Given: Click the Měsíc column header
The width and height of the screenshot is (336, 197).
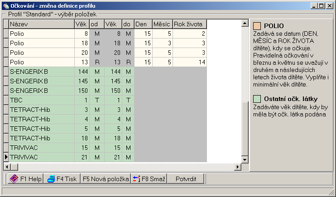Looking at the screenshot, I should coord(162,24).
